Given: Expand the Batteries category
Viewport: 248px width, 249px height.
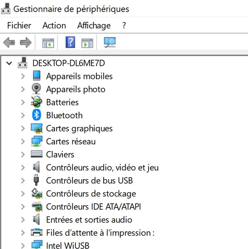Looking at the screenshot, I should tap(23, 102).
